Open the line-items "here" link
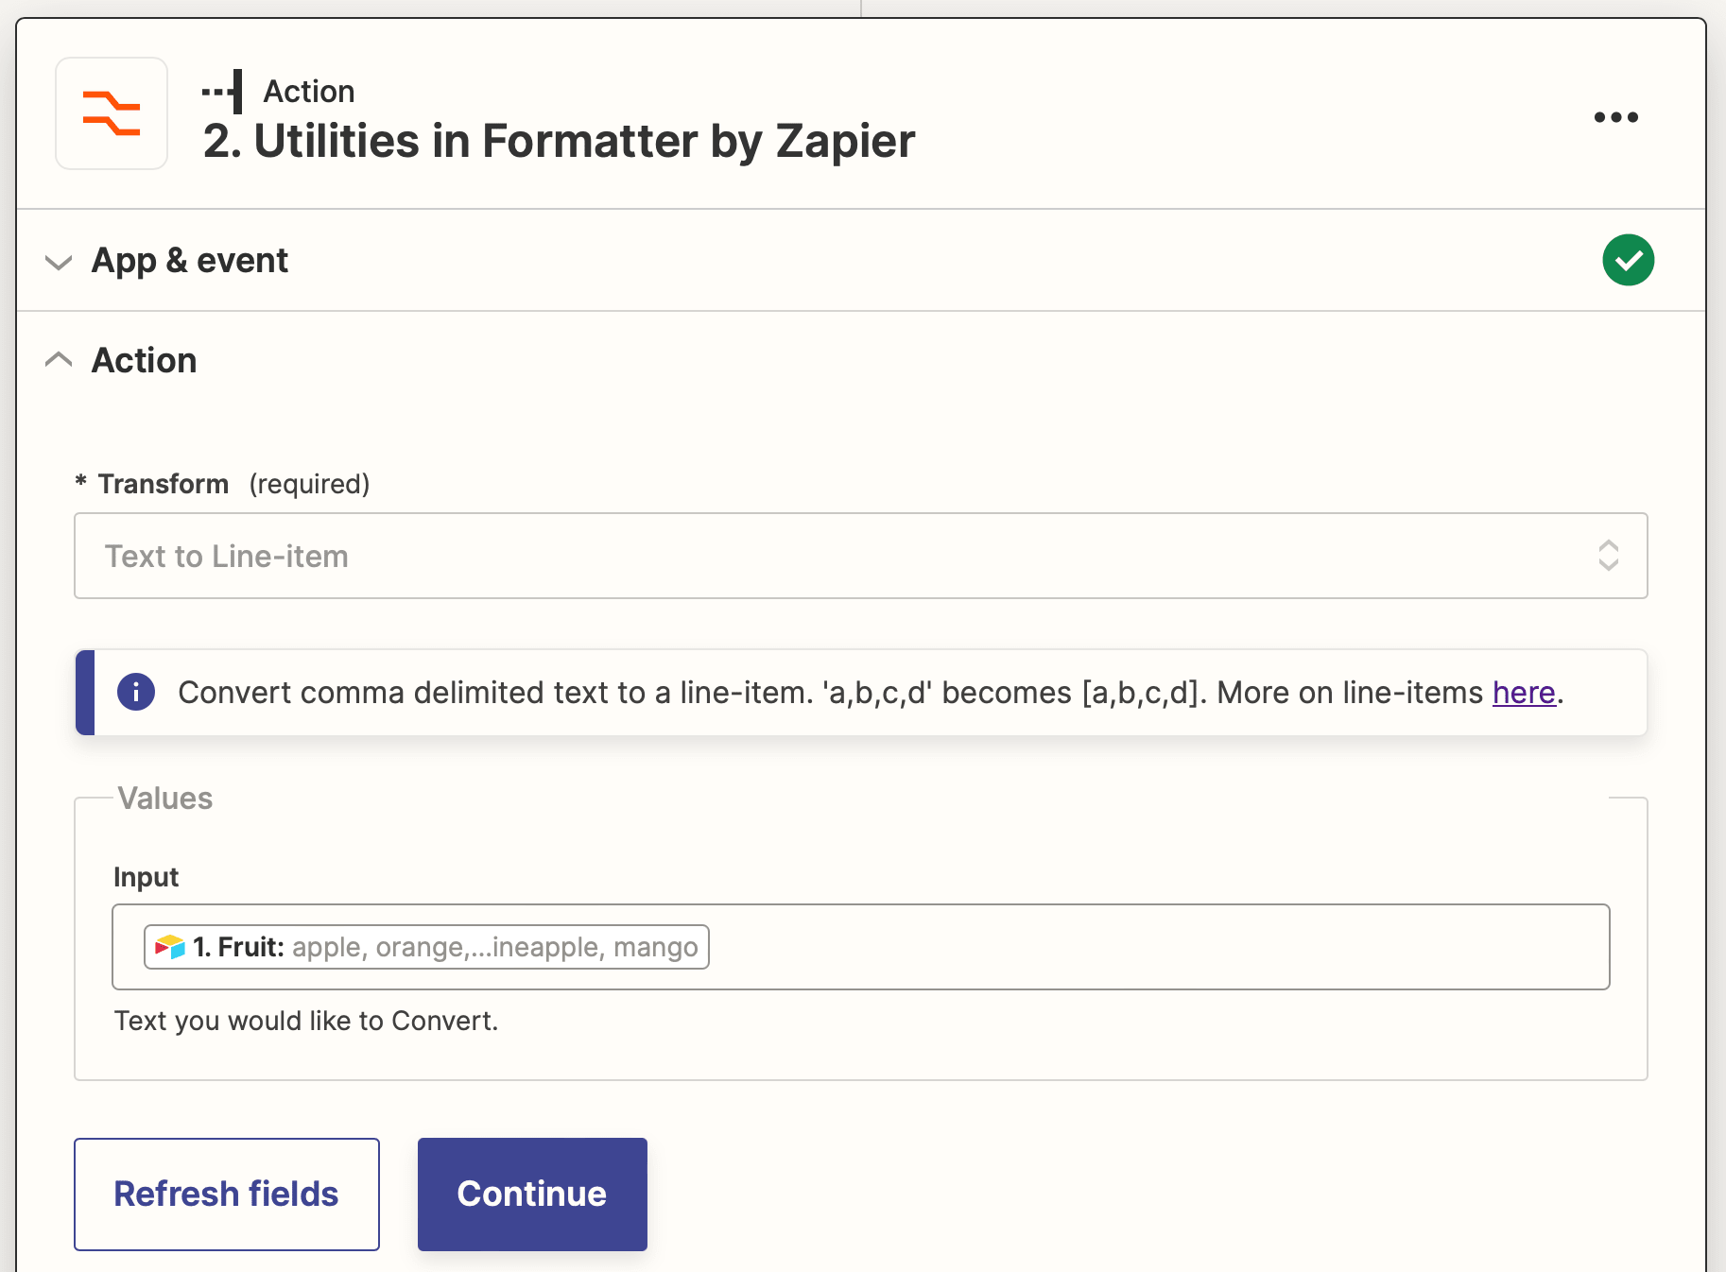 tap(1522, 692)
